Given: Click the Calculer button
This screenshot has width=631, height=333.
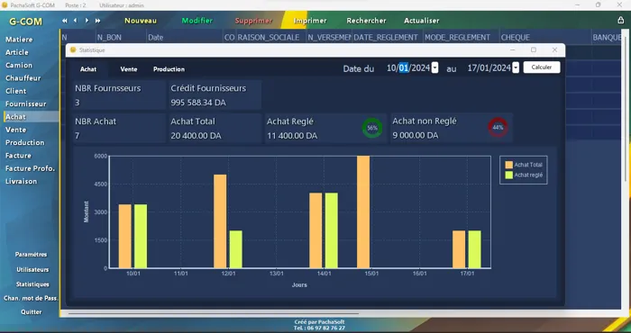Looking at the screenshot, I should (541, 67).
